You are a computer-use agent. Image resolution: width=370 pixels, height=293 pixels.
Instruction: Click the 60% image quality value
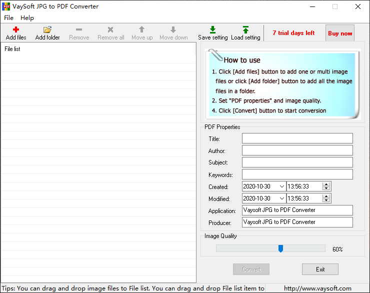coord(337,249)
